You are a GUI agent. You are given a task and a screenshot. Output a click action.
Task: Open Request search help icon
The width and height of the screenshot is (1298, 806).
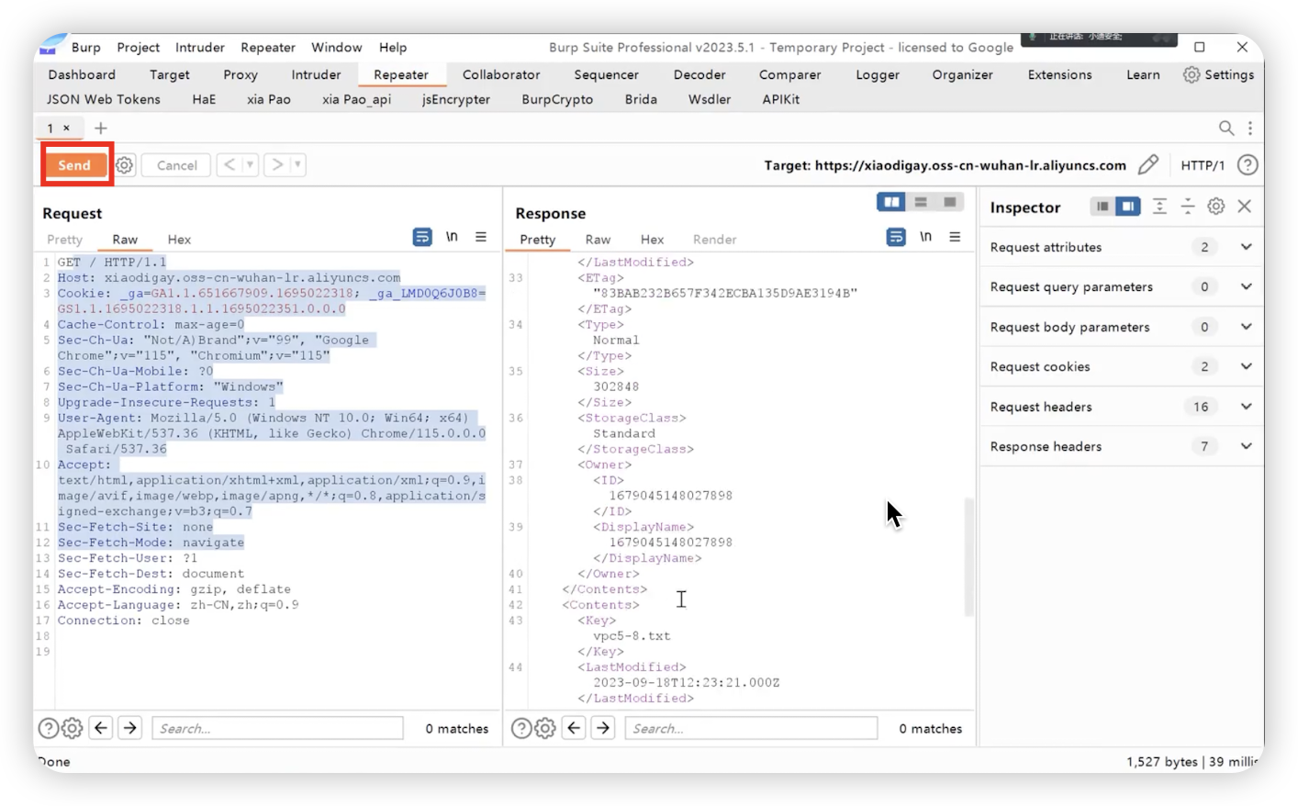[x=48, y=728]
